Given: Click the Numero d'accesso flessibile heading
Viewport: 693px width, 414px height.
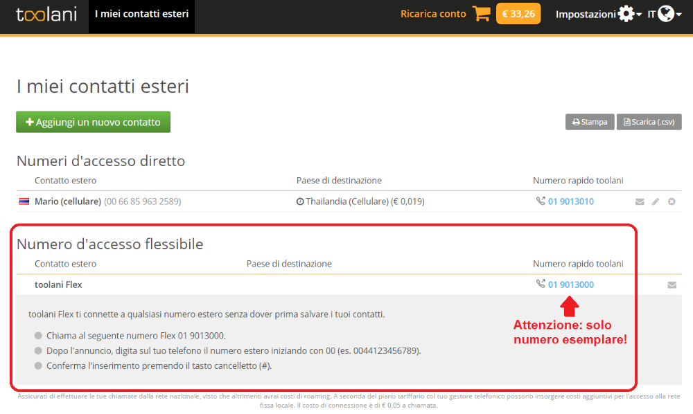Looking at the screenshot, I should (110, 244).
